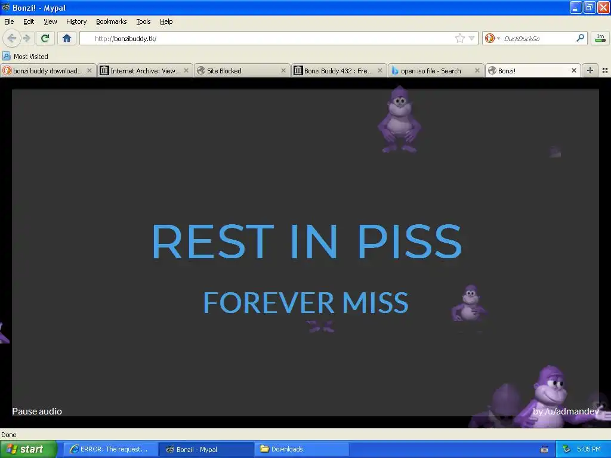Open the Help menu

point(166,21)
